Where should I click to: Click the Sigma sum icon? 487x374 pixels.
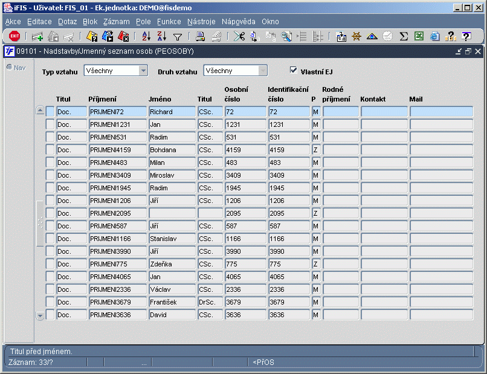click(404, 36)
